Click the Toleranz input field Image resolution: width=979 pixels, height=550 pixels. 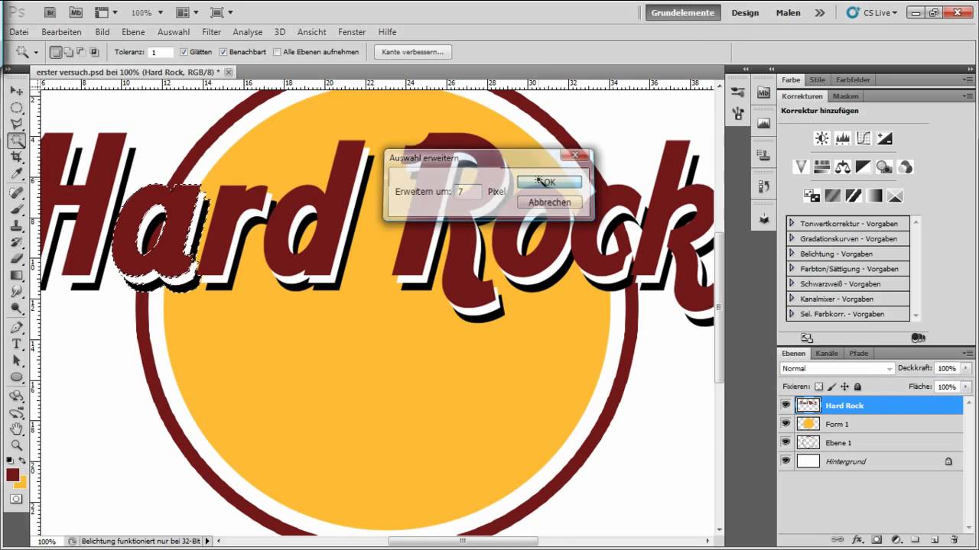pos(161,53)
